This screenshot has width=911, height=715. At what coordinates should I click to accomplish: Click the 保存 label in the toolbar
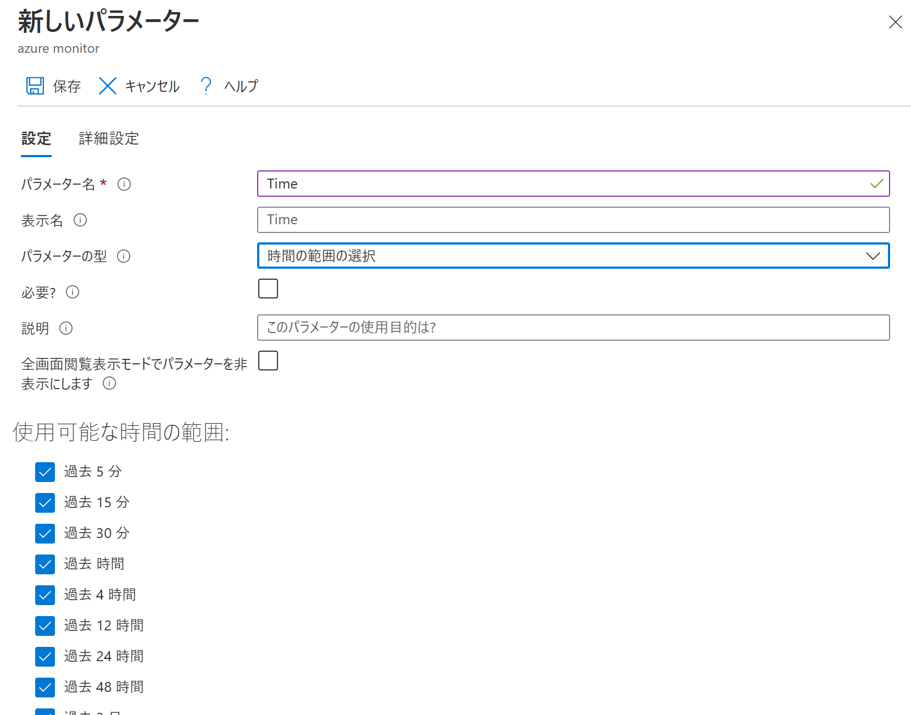click(67, 86)
